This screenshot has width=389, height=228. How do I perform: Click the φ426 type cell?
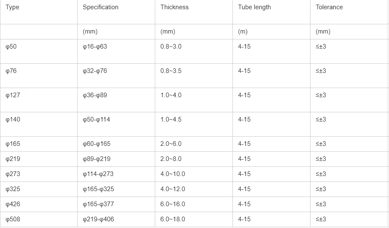[x=13, y=204]
